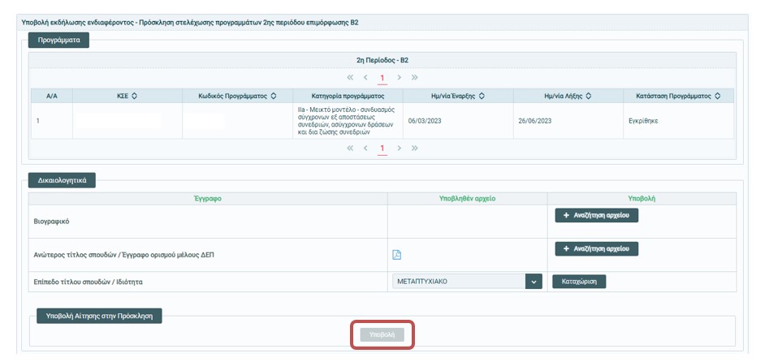Go to previous page in top paginator

366,78
